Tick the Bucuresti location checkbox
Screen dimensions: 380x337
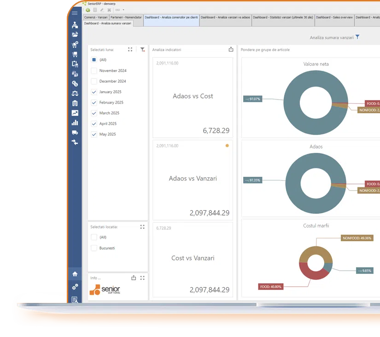click(94, 248)
